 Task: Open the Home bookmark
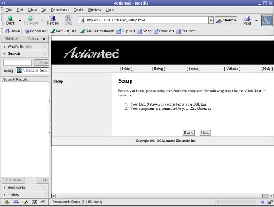[12, 31]
